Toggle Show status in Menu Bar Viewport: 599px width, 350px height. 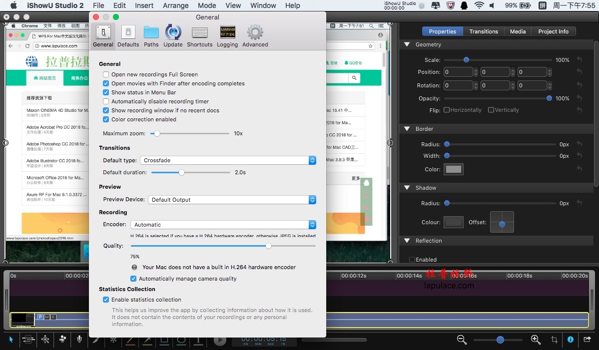[106, 92]
